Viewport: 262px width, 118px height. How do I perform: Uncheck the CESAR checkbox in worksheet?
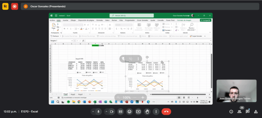point(78,73)
